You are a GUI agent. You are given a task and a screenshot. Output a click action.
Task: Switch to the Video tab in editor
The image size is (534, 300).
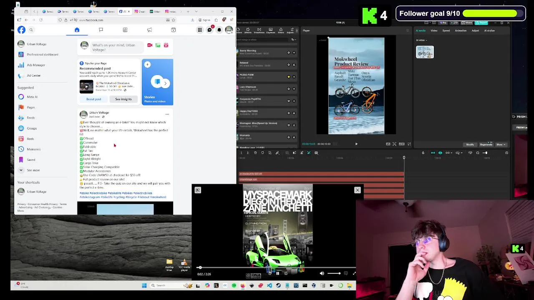(434, 30)
